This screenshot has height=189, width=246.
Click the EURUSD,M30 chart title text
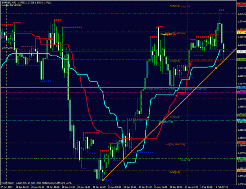tap(8, 3)
